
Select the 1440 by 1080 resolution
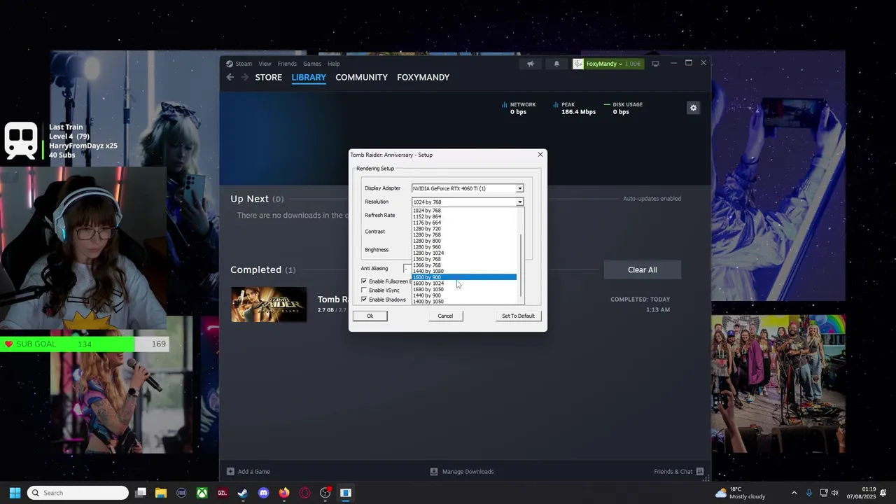464,272
